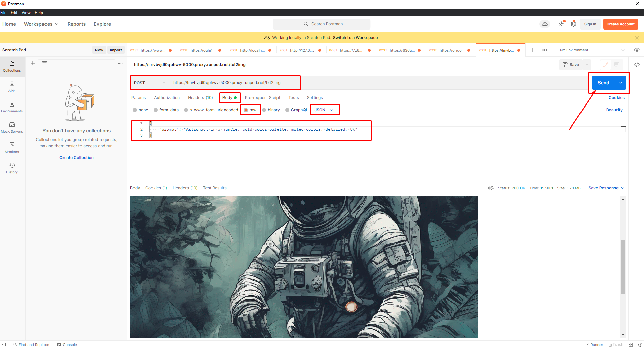Click the cloud sync offline icon
The width and height of the screenshot is (644, 348).
pos(545,24)
